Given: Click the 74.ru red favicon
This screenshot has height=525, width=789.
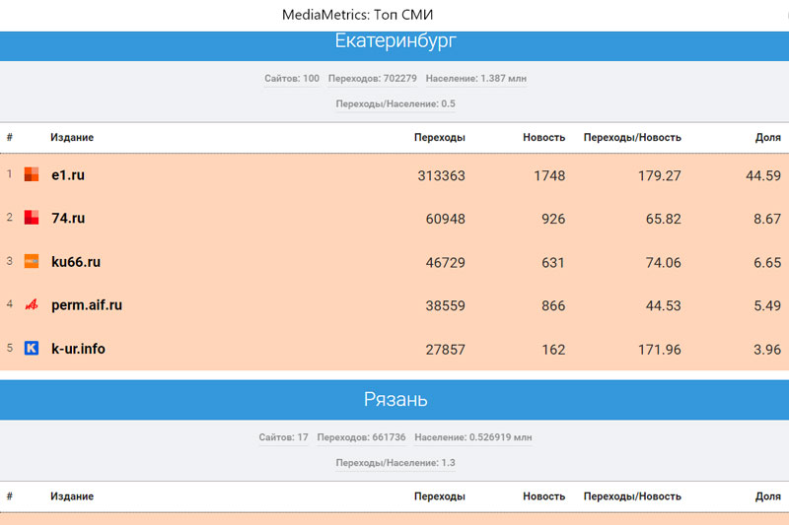Looking at the screenshot, I should pyautogui.click(x=32, y=218).
